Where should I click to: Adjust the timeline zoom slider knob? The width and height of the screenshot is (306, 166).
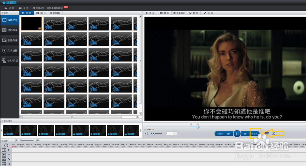(21, 141)
